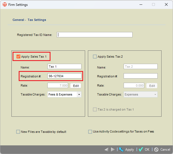Click the blue Apply arrow icon
The image size is (173, 154).
coord(121,150)
